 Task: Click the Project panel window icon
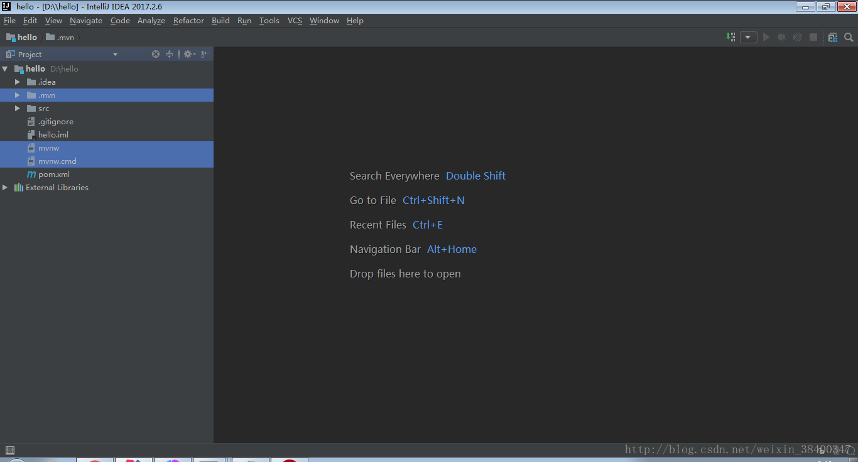tap(10, 54)
